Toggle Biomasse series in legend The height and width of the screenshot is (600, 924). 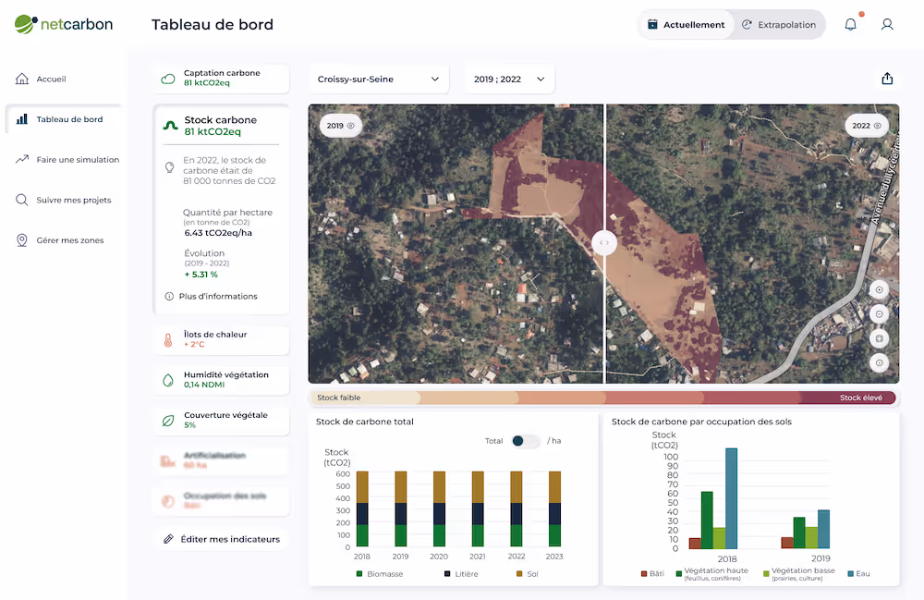tap(380, 573)
